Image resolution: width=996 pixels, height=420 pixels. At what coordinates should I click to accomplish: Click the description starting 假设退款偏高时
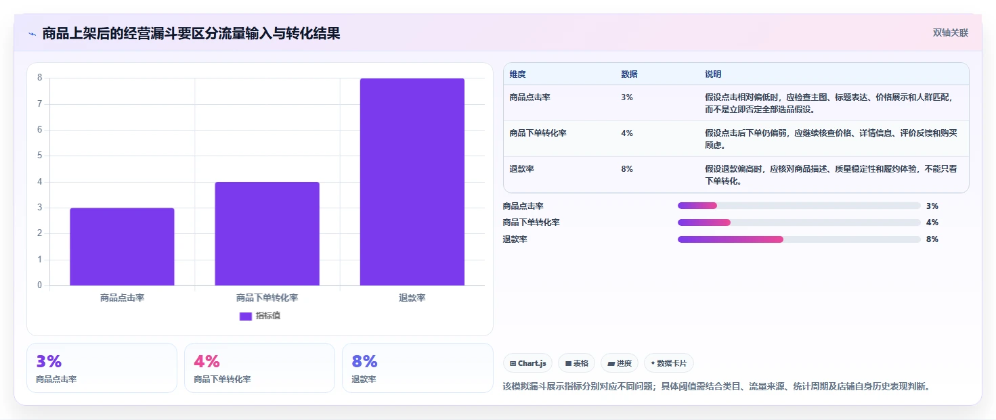click(x=831, y=175)
